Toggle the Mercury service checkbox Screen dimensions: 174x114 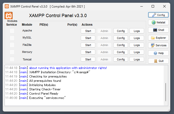pyautogui.click(x=12, y=52)
